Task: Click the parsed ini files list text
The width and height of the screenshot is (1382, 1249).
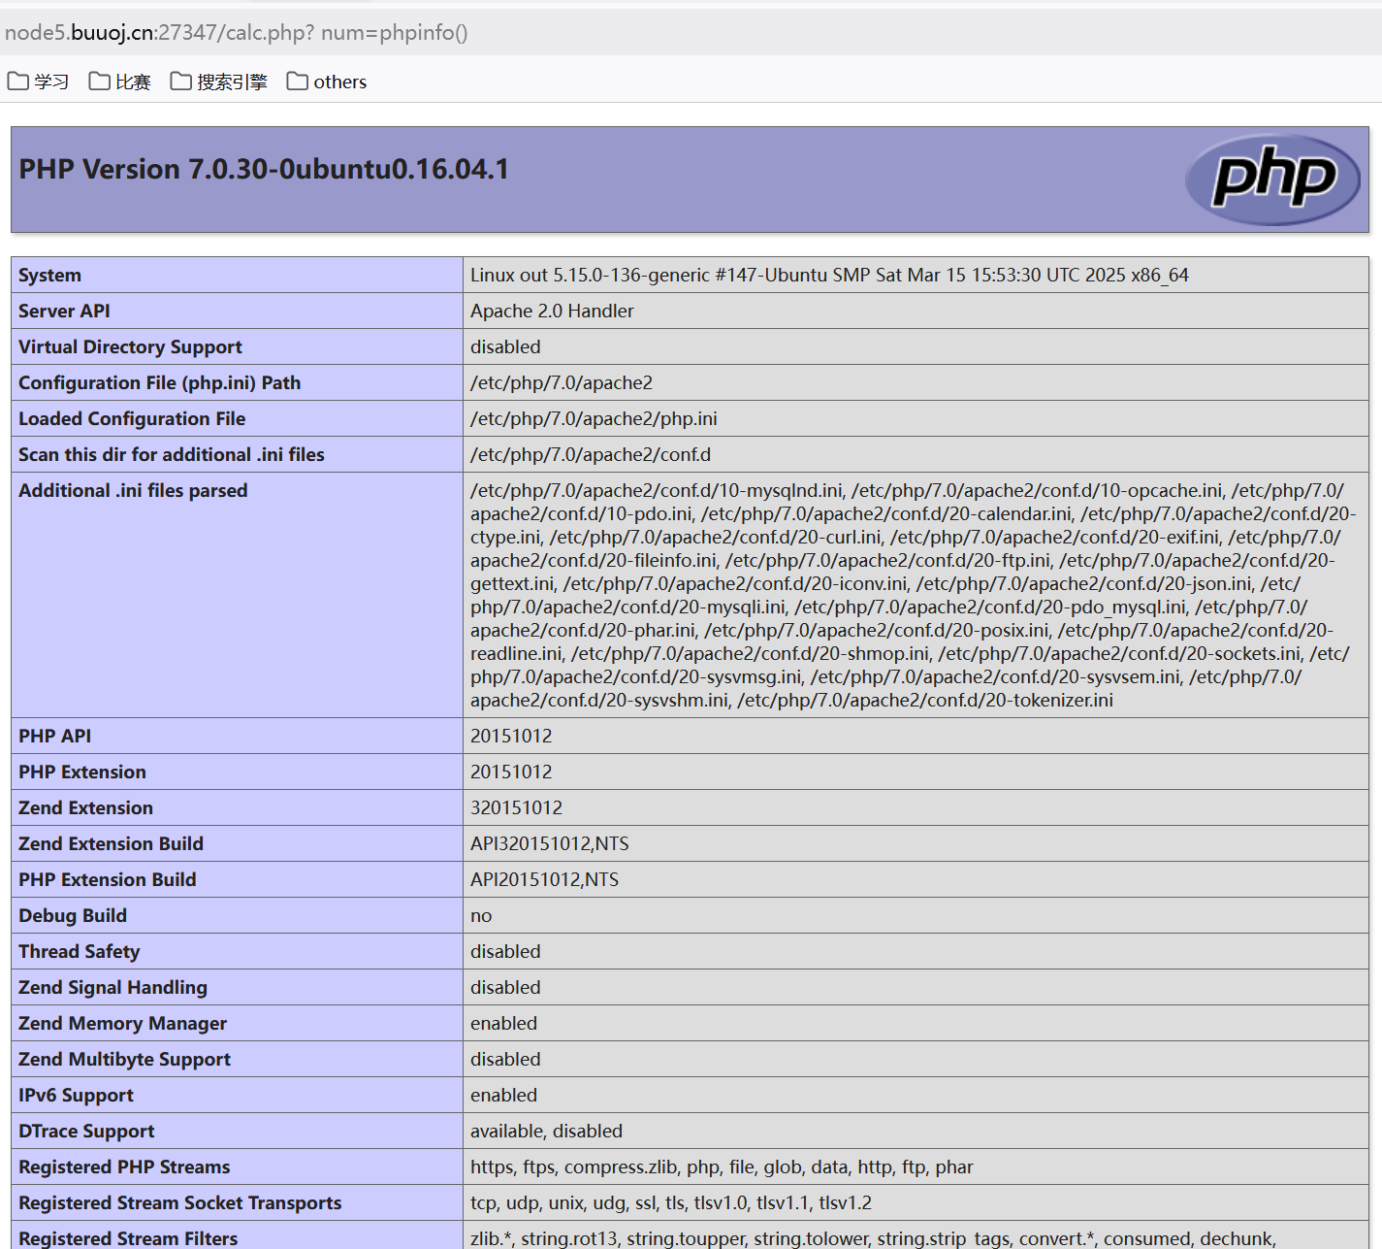Action: [x=913, y=595]
